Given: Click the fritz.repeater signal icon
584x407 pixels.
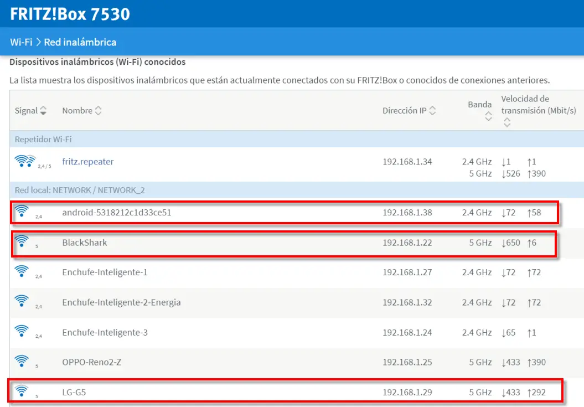Looking at the screenshot, I should tap(25, 161).
